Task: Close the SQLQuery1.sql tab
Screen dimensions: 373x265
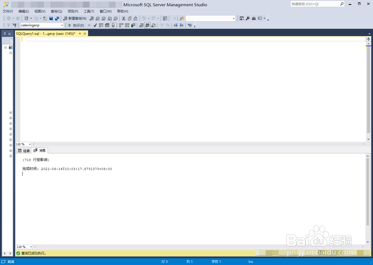Action: [85, 34]
